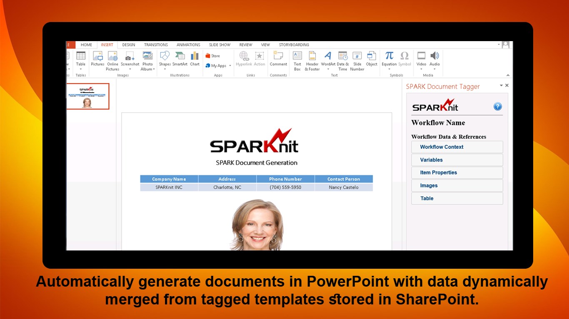Click the Table button in the tagger

coord(457,199)
